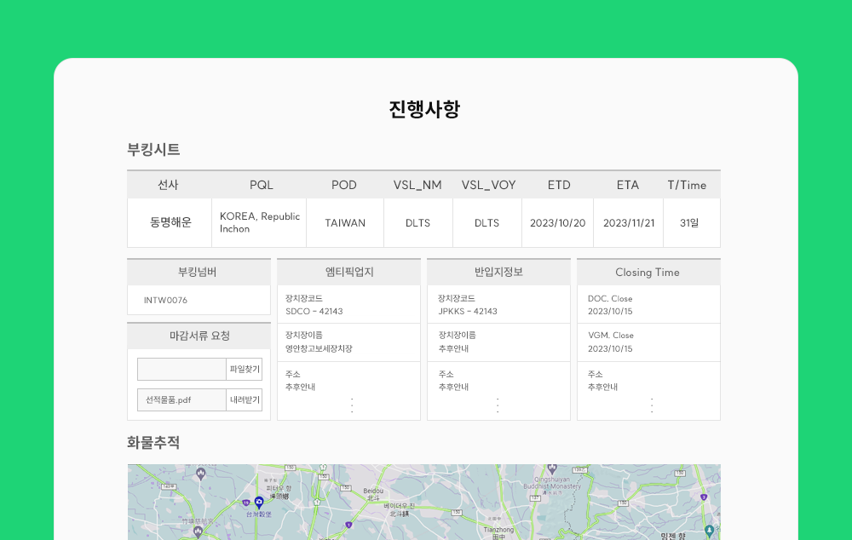Click the DOC. Close date entry
The height and width of the screenshot is (540, 852).
point(610,305)
